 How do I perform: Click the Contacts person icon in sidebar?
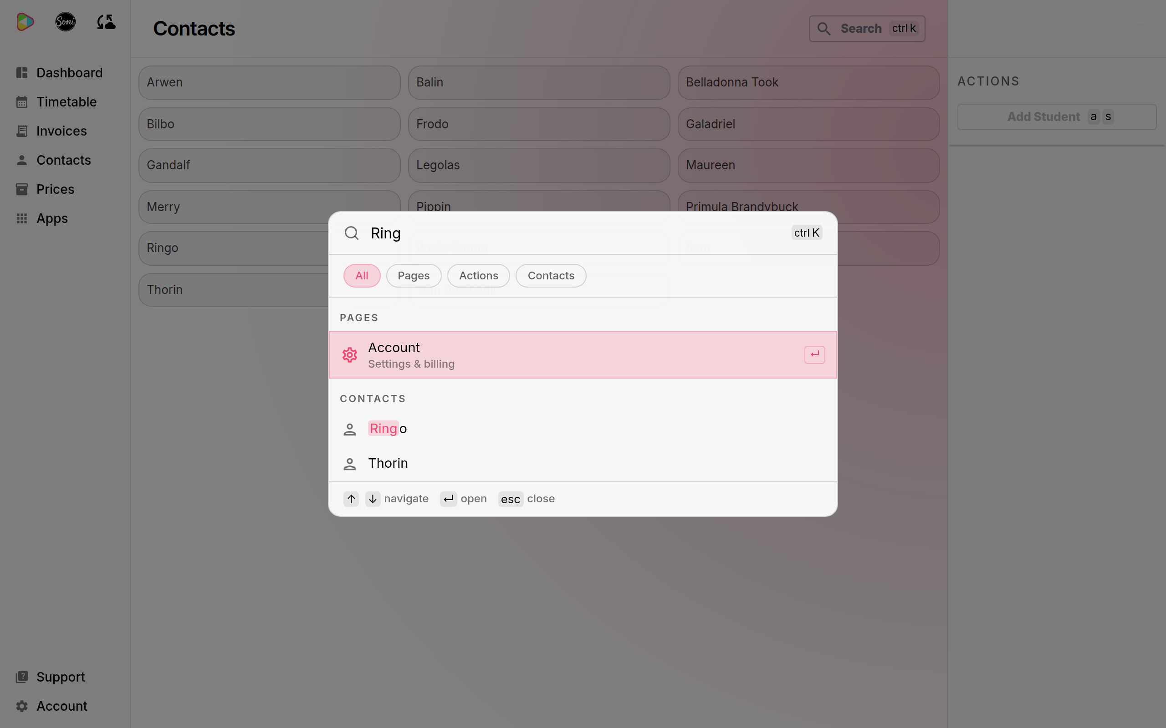(x=22, y=160)
